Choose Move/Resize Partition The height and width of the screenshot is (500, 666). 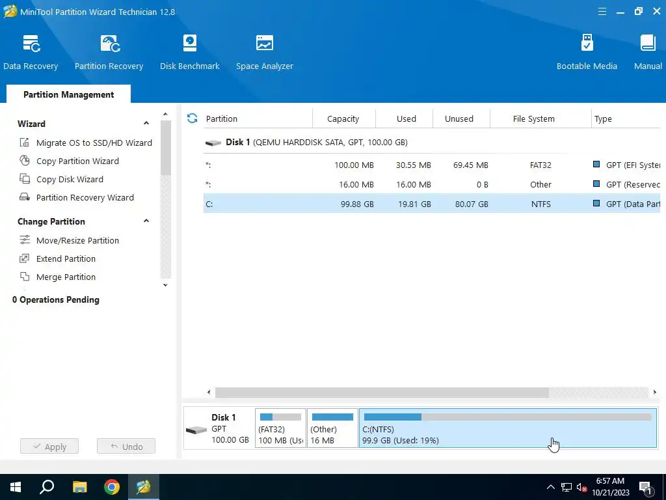click(x=77, y=241)
